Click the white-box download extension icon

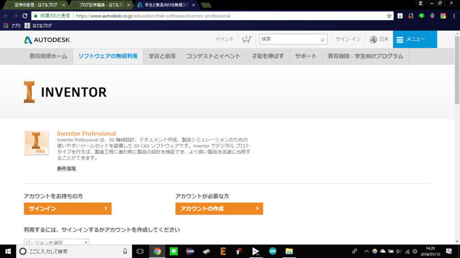click(x=400, y=16)
